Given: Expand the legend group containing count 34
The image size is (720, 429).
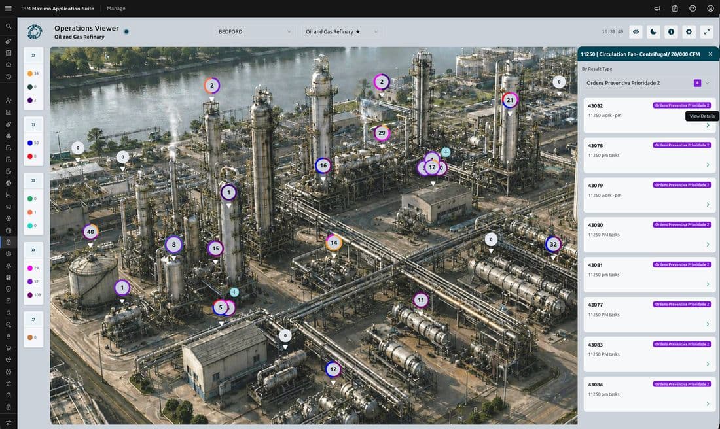Looking at the screenshot, I should (33, 55).
